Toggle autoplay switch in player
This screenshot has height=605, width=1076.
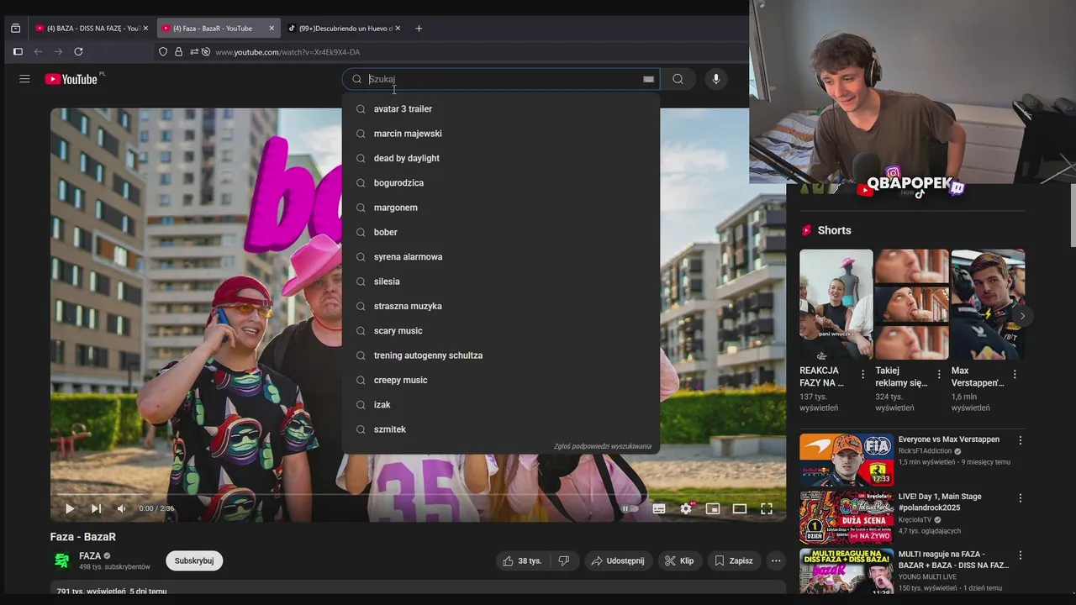pyautogui.click(x=630, y=508)
